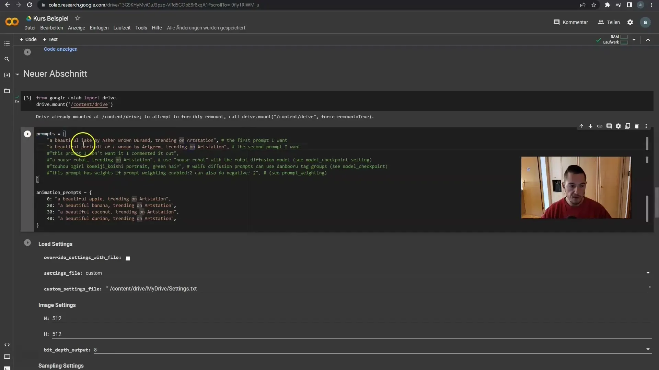
Task: Open Chrome extensions puzzle icon
Action: pyautogui.click(x=607, y=5)
